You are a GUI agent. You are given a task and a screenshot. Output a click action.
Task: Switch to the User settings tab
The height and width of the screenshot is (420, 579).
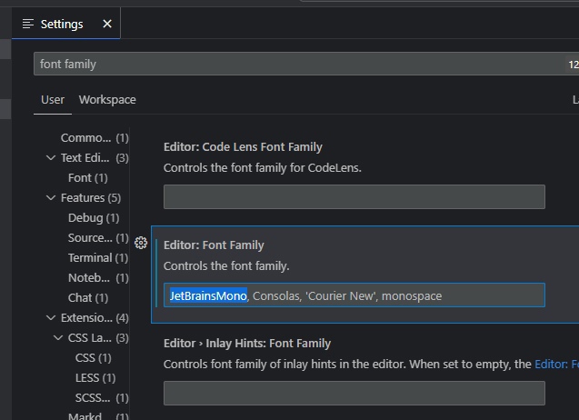(x=53, y=100)
